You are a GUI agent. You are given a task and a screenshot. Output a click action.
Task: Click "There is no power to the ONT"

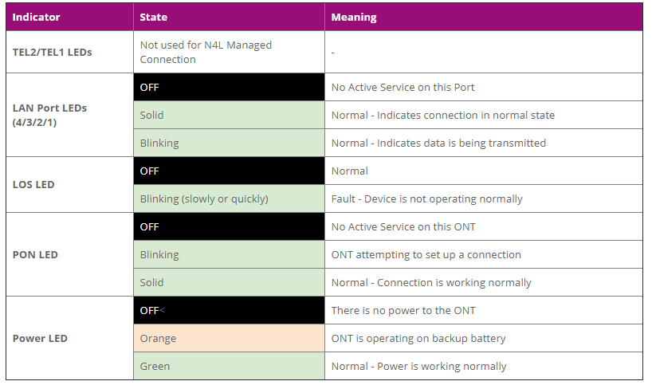pyautogui.click(x=403, y=310)
